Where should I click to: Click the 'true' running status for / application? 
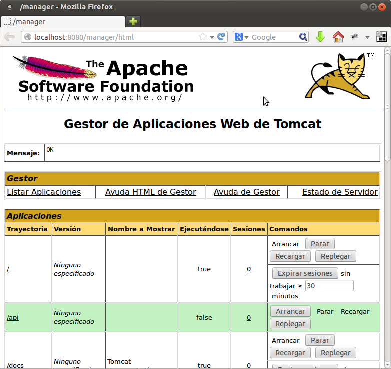tap(204, 269)
